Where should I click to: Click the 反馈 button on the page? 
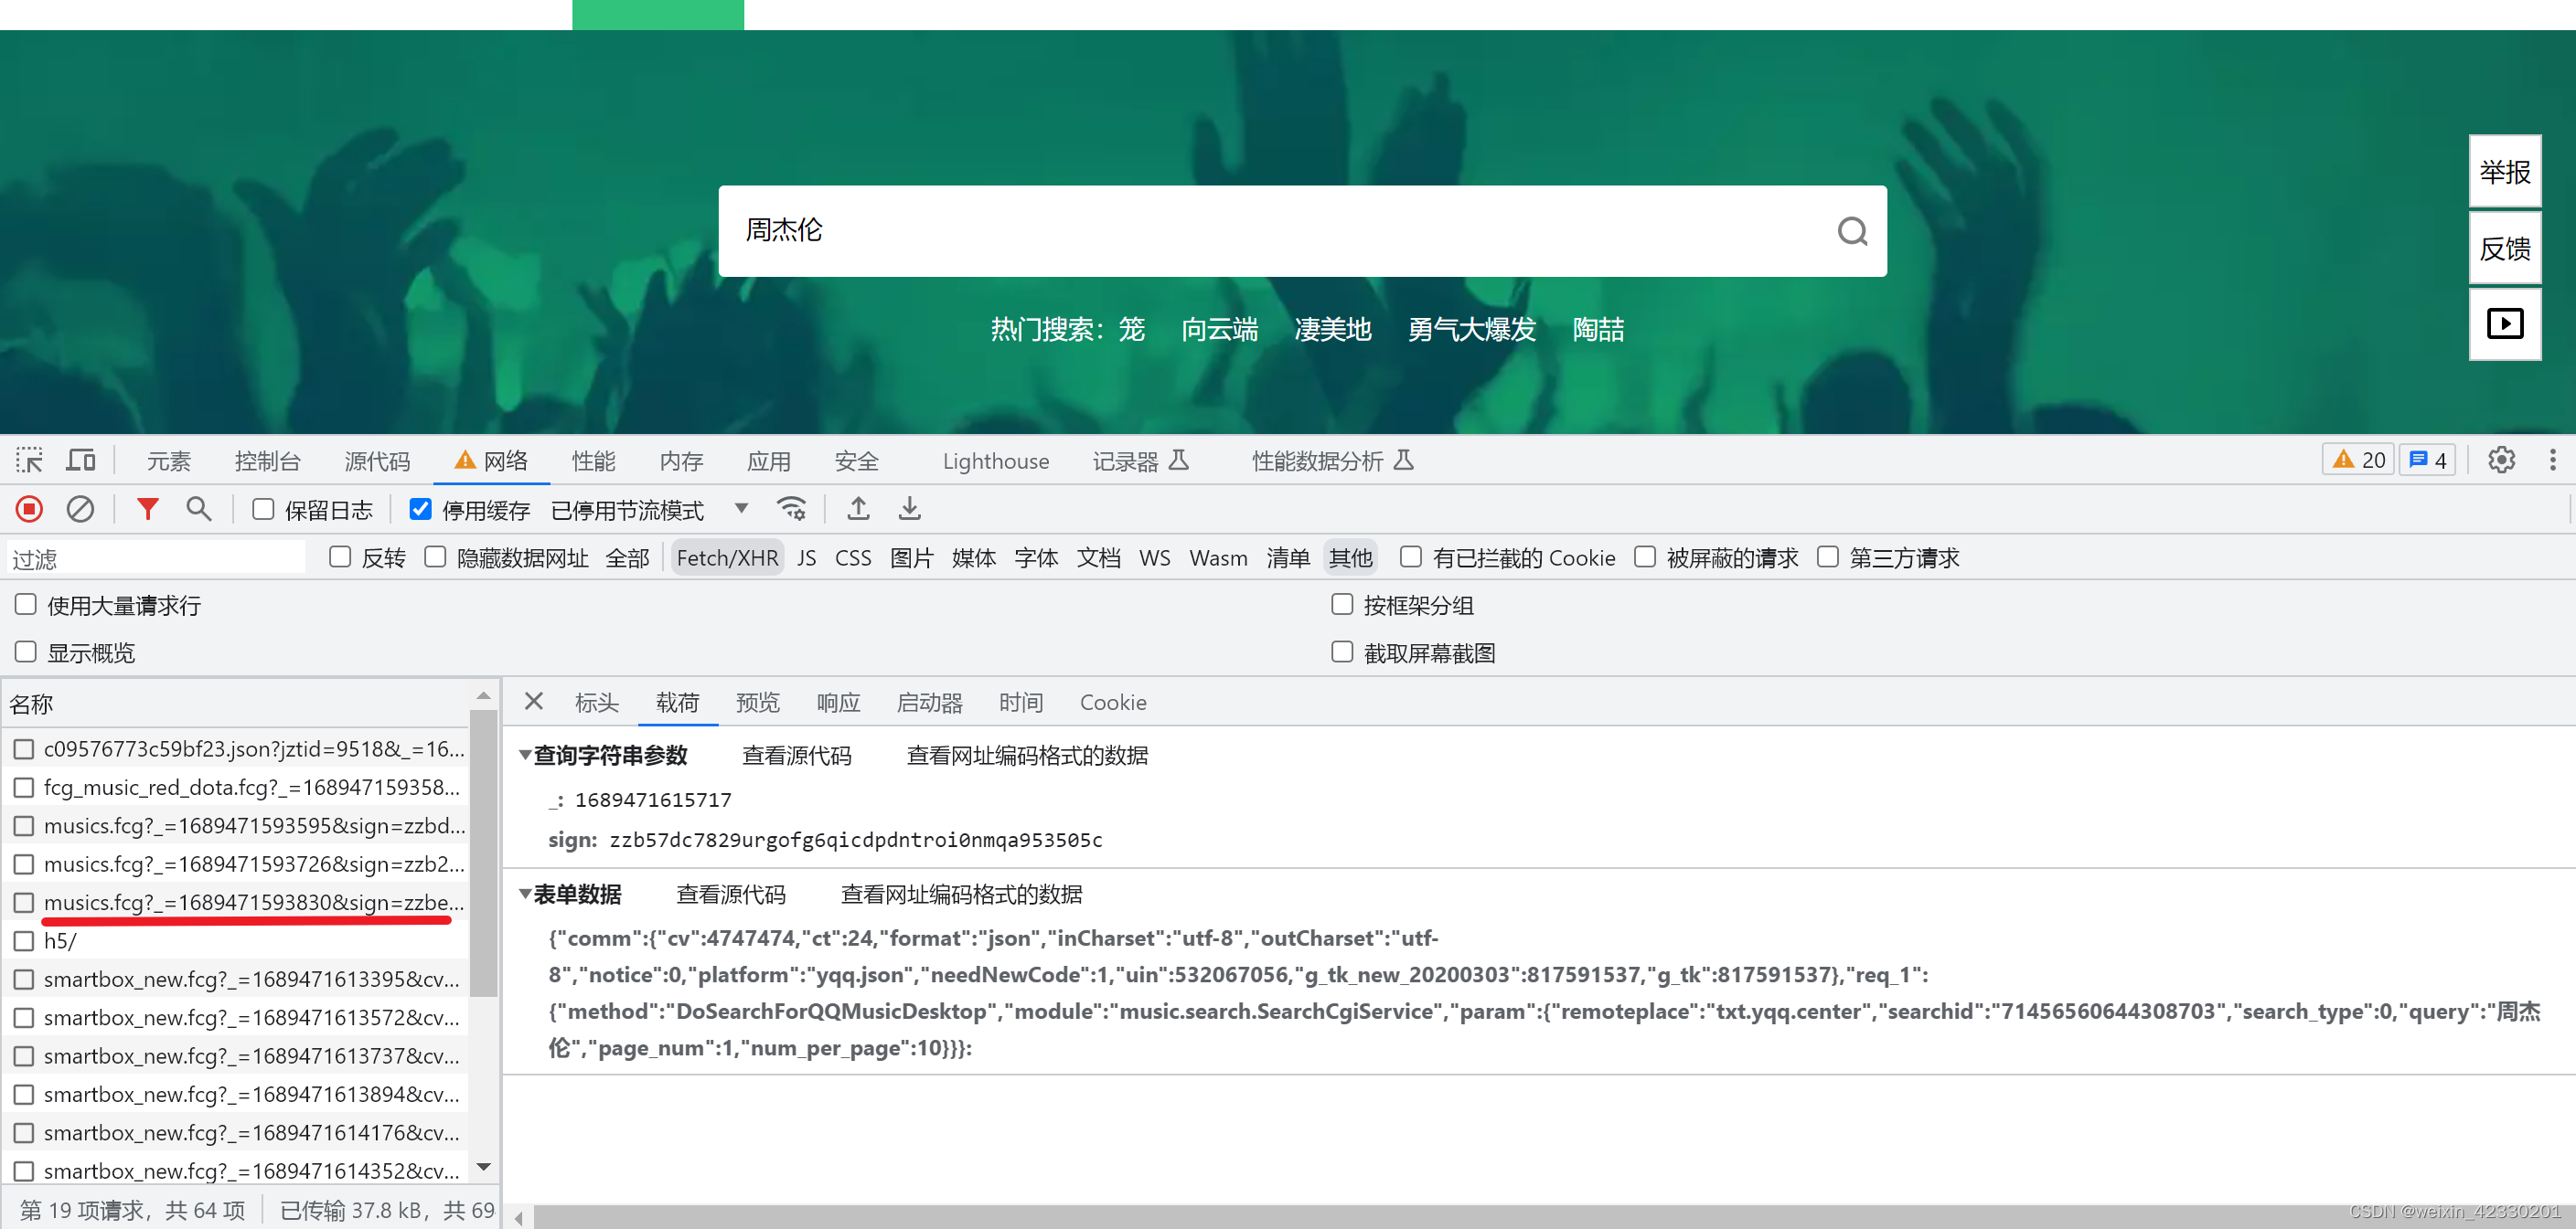tap(2504, 248)
